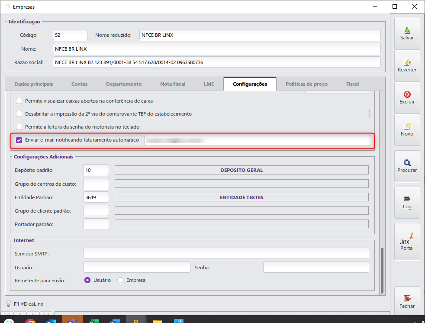Open the Log viewer button
Image resolution: width=425 pixels, height=323 pixels.
coord(407,202)
